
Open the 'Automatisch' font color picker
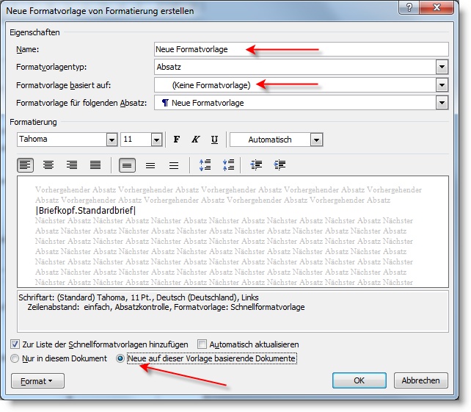pos(316,140)
